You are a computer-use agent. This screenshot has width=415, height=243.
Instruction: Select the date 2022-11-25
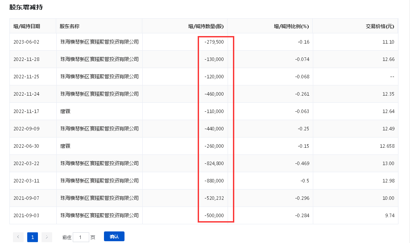26,77
